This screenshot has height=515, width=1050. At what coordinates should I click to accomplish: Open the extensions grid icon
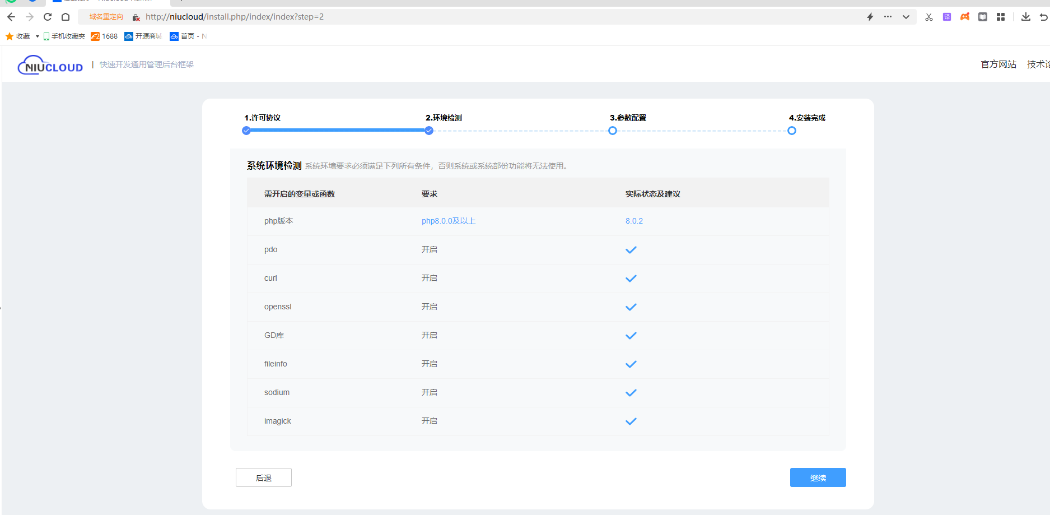tap(1001, 17)
